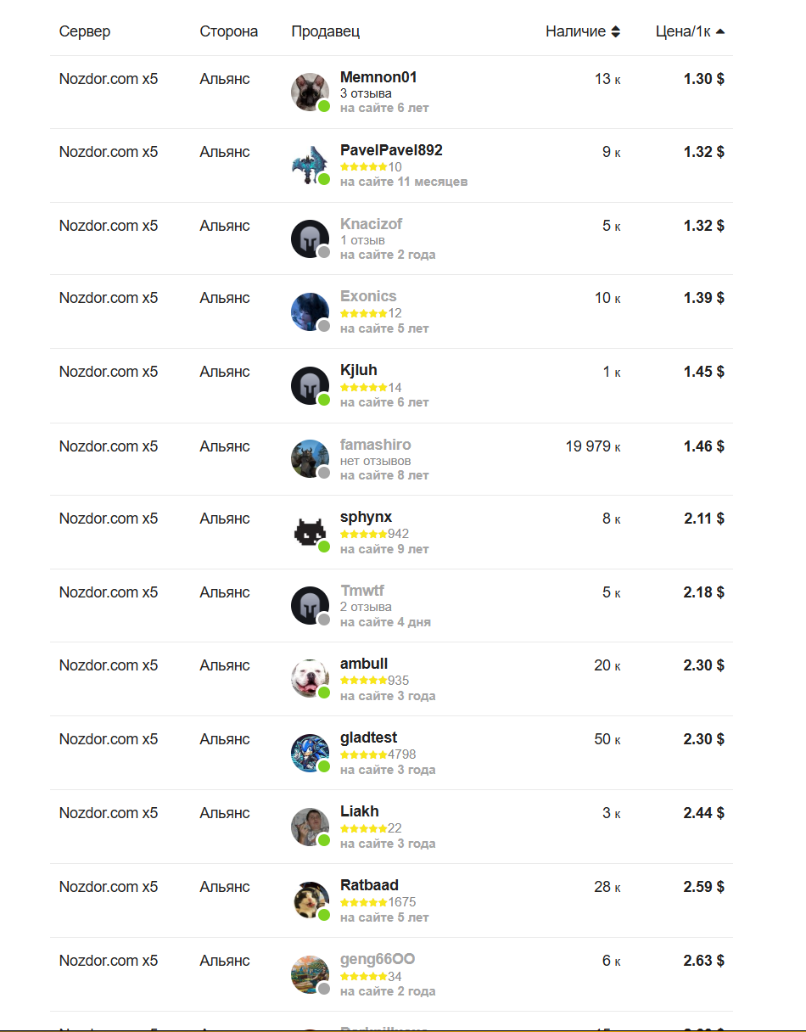Click gladtest's blue avatar icon

pyautogui.click(x=310, y=753)
